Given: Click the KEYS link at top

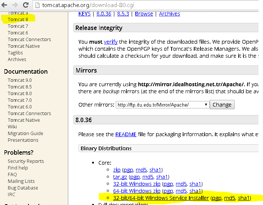Looking at the screenshot, I should (84, 14).
